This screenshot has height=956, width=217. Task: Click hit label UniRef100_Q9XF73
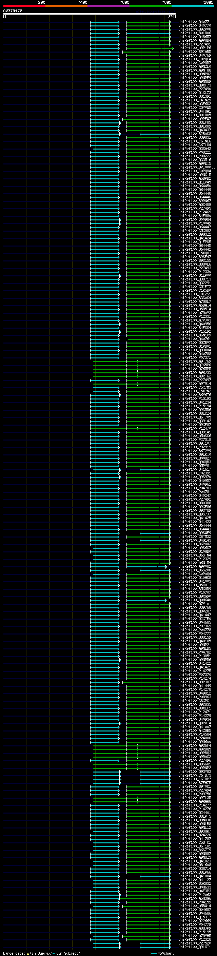coord(194,85)
